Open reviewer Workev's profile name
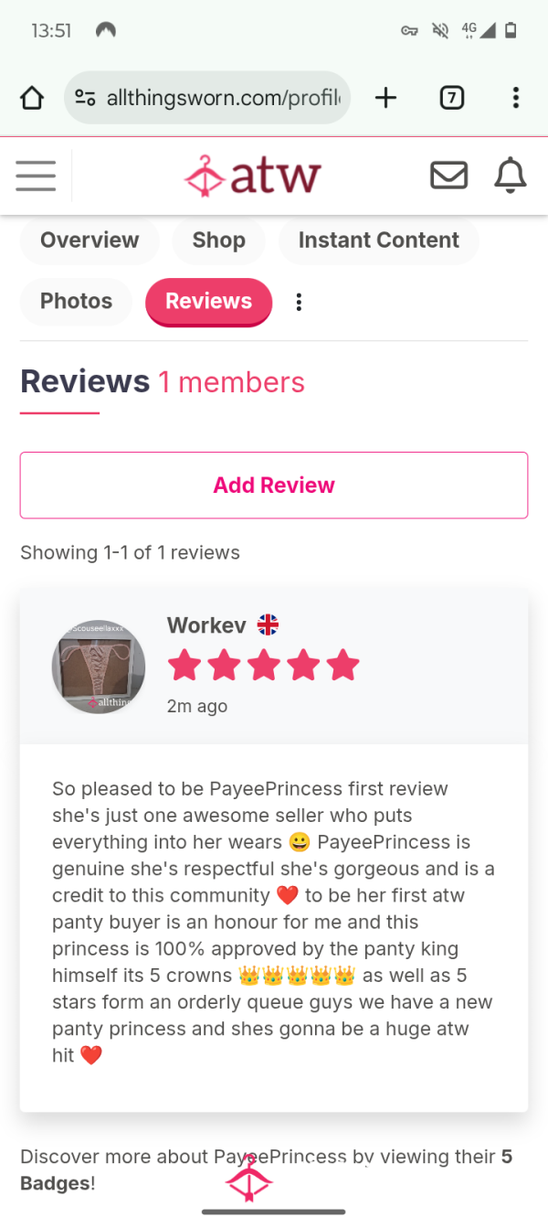Image resolution: width=548 pixels, height=1228 pixels. (206, 625)
